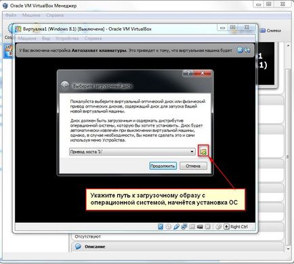This screenshot has height=264, width=294.
Task: Open the browse-for-disk-image folder icon
Action: 203,152
